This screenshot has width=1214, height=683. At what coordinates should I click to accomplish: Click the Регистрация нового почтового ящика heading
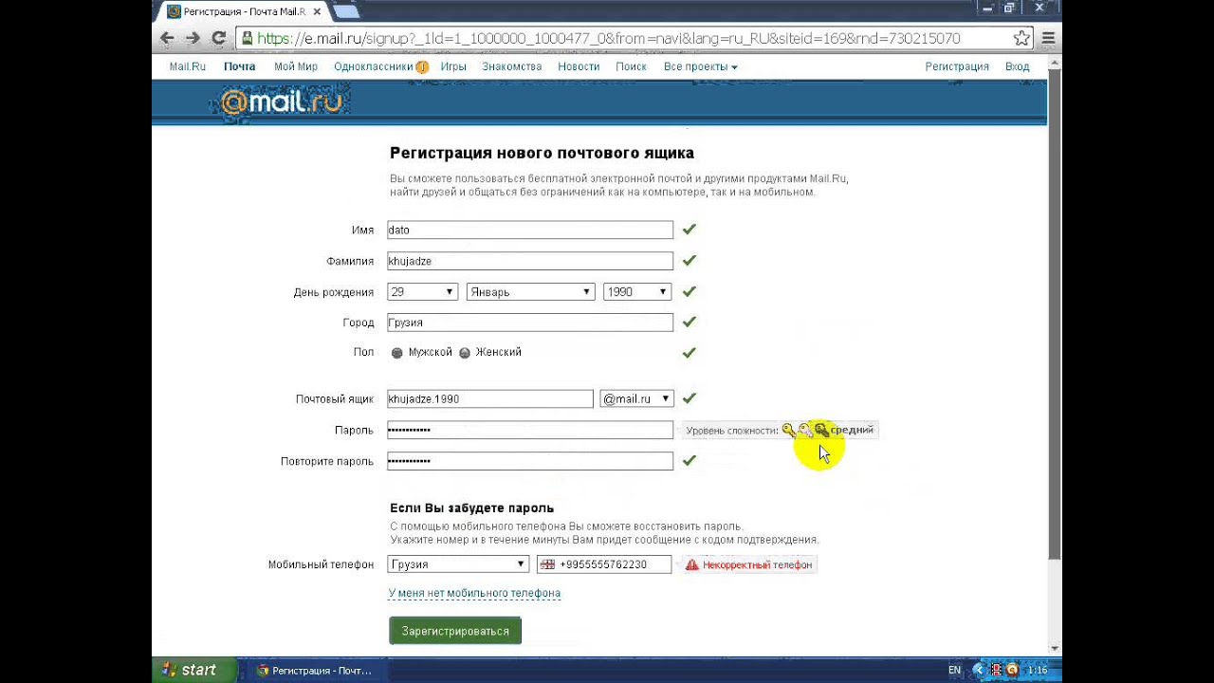[x=542, y=153]
